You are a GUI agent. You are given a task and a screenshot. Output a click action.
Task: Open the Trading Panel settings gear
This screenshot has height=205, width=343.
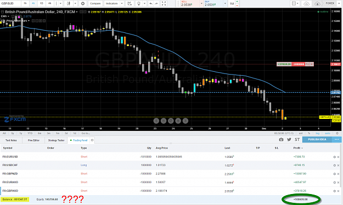pyautogui.click(x=92, y=140)
